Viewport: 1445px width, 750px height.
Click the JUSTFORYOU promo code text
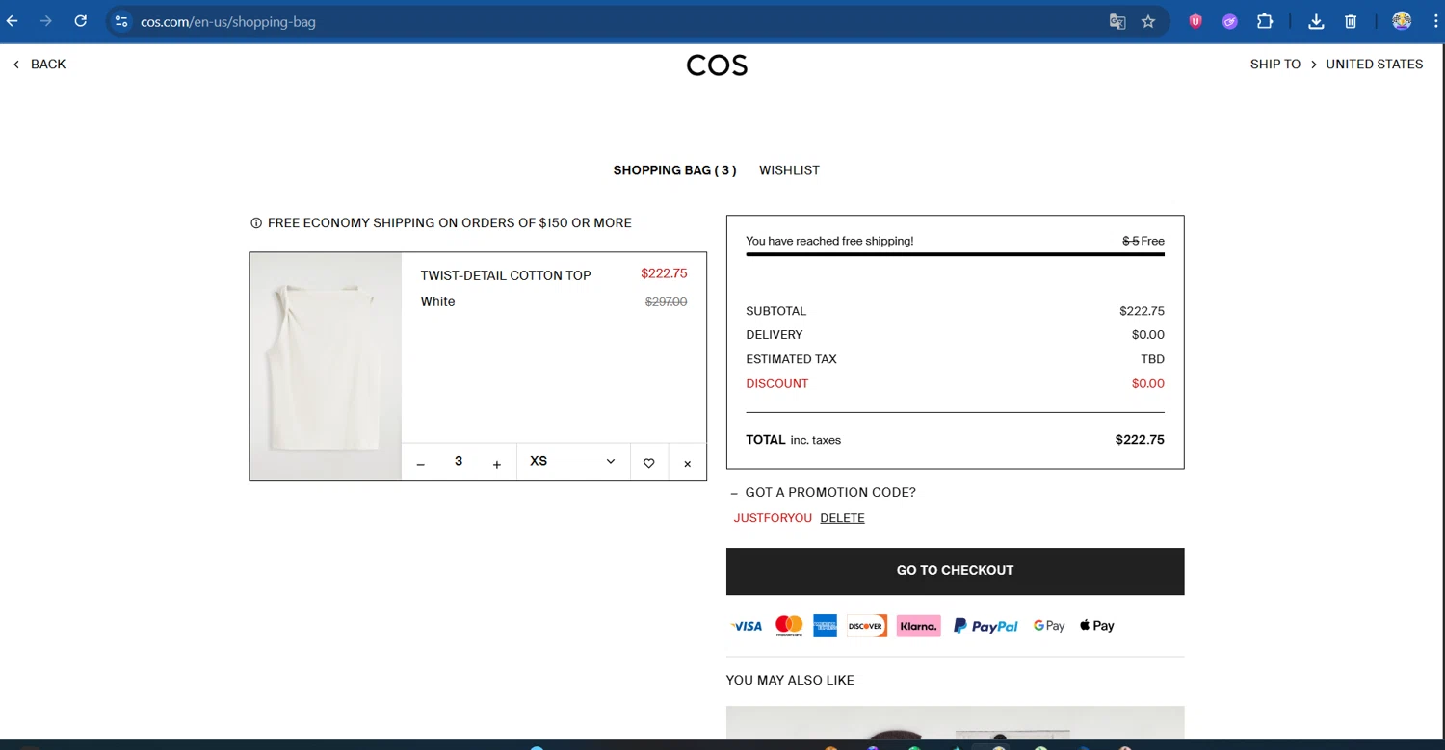pyautogui.click(x=773, y=518)
